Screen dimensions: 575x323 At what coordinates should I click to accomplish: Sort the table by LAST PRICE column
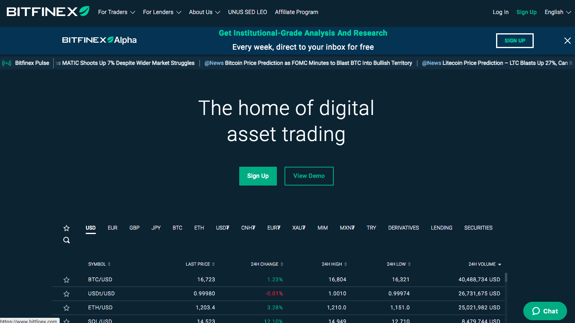(200, 264)
